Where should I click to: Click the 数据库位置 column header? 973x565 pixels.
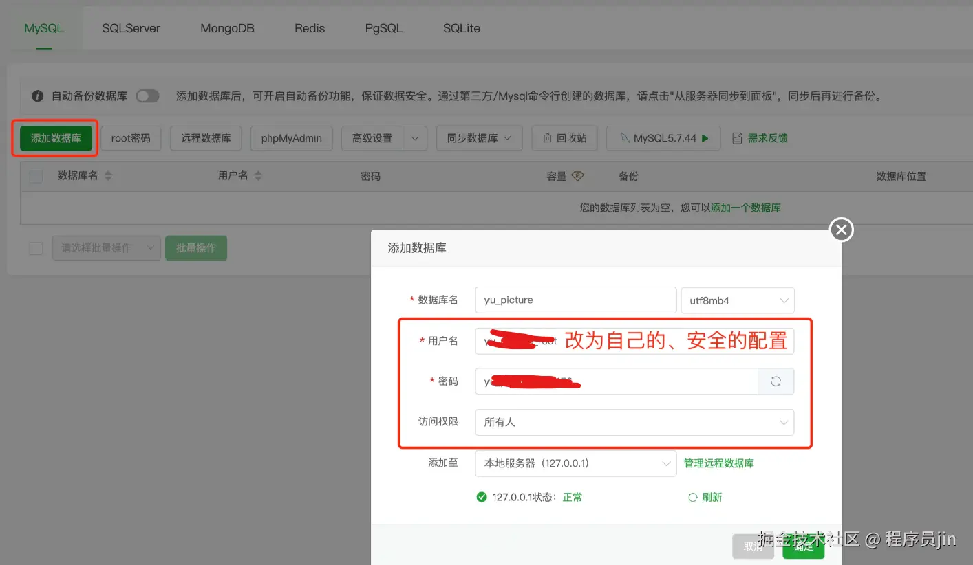(x=901, y=177)
